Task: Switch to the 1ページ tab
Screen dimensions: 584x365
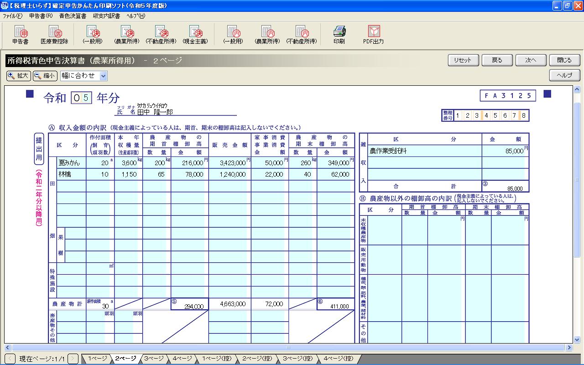Action: [x=97, y=359]
